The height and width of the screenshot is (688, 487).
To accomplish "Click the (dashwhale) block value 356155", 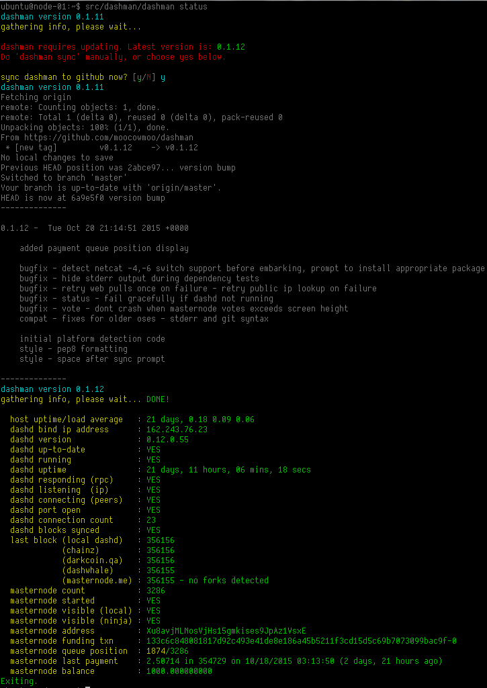I will (x=161, y=571).
